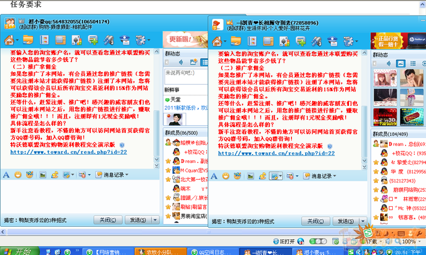Switch to picture view in right 群动态 panel

click(x=400, y=63)
